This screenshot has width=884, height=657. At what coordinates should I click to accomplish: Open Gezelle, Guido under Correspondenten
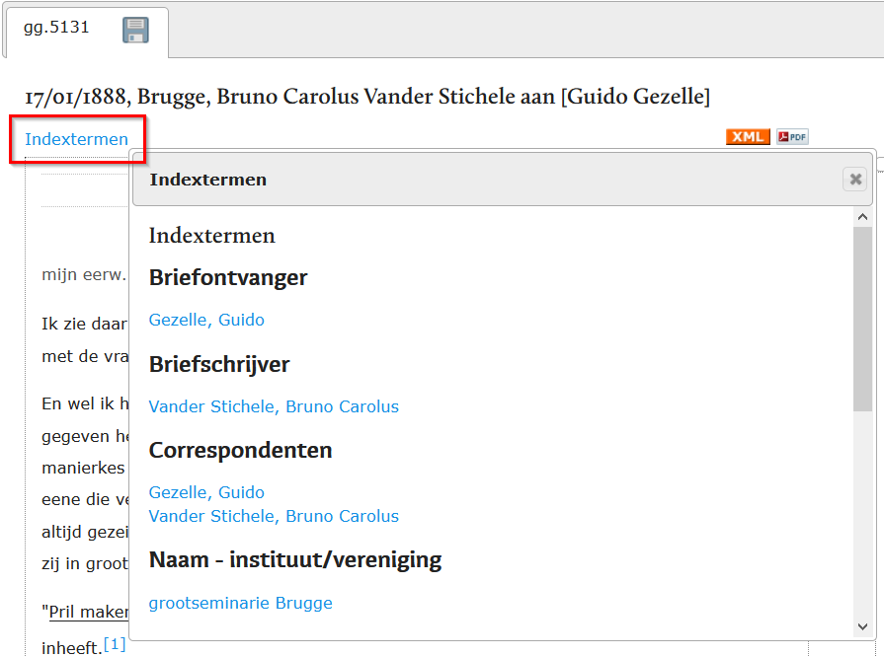tap(206, 492)
